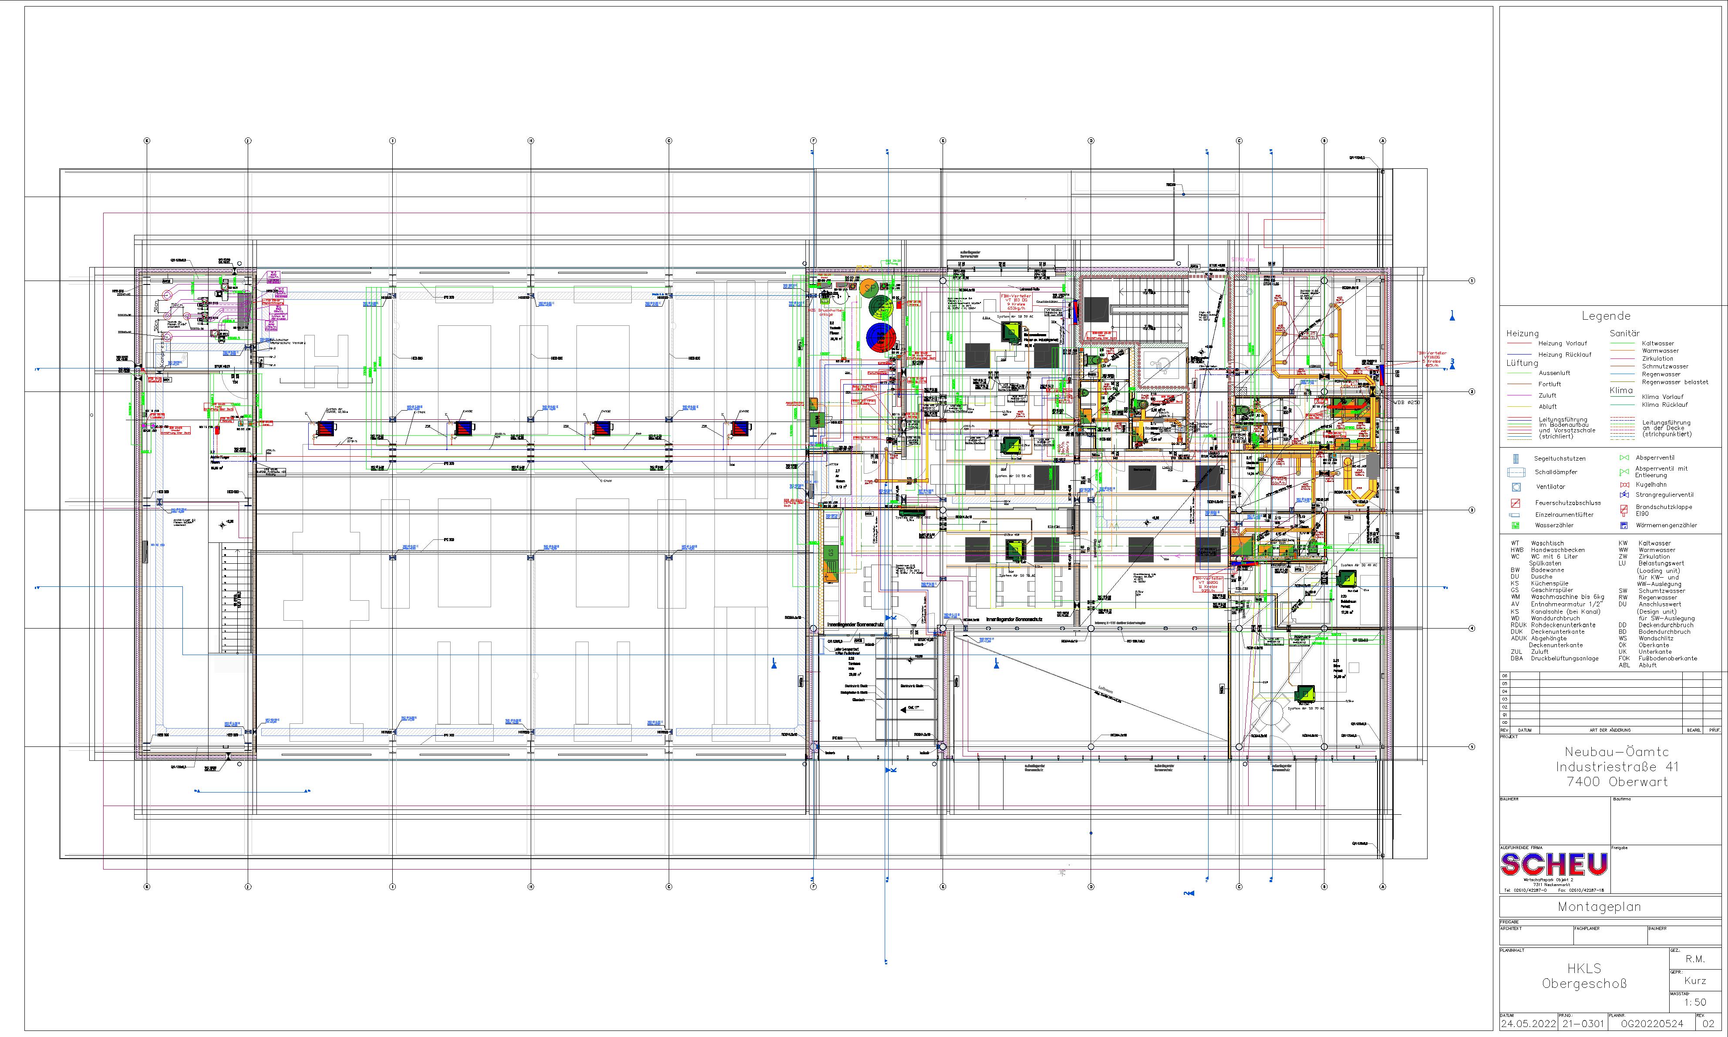Screen dimensions: 1728x1037
Task: Click the red SCHEU company logo
Action: click(x=1554, y=865)
